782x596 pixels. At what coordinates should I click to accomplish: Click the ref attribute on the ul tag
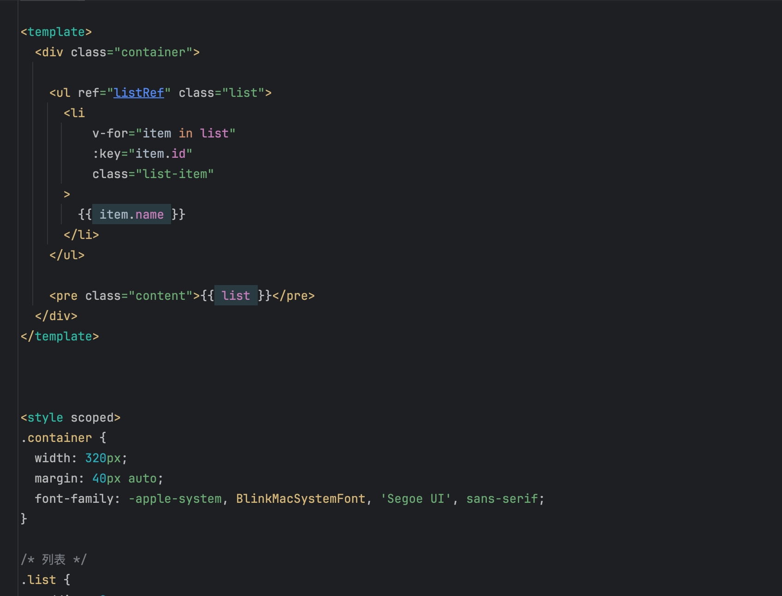point(89,93)
